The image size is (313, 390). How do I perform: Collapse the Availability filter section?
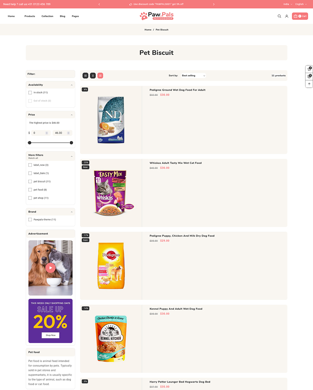click(x=72, y=85)
